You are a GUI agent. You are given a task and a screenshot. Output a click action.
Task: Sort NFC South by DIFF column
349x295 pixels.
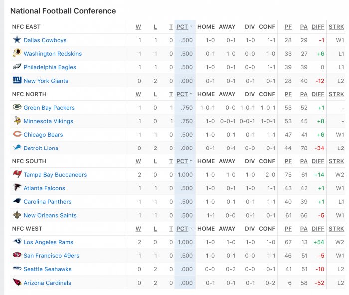coord(318,161)
